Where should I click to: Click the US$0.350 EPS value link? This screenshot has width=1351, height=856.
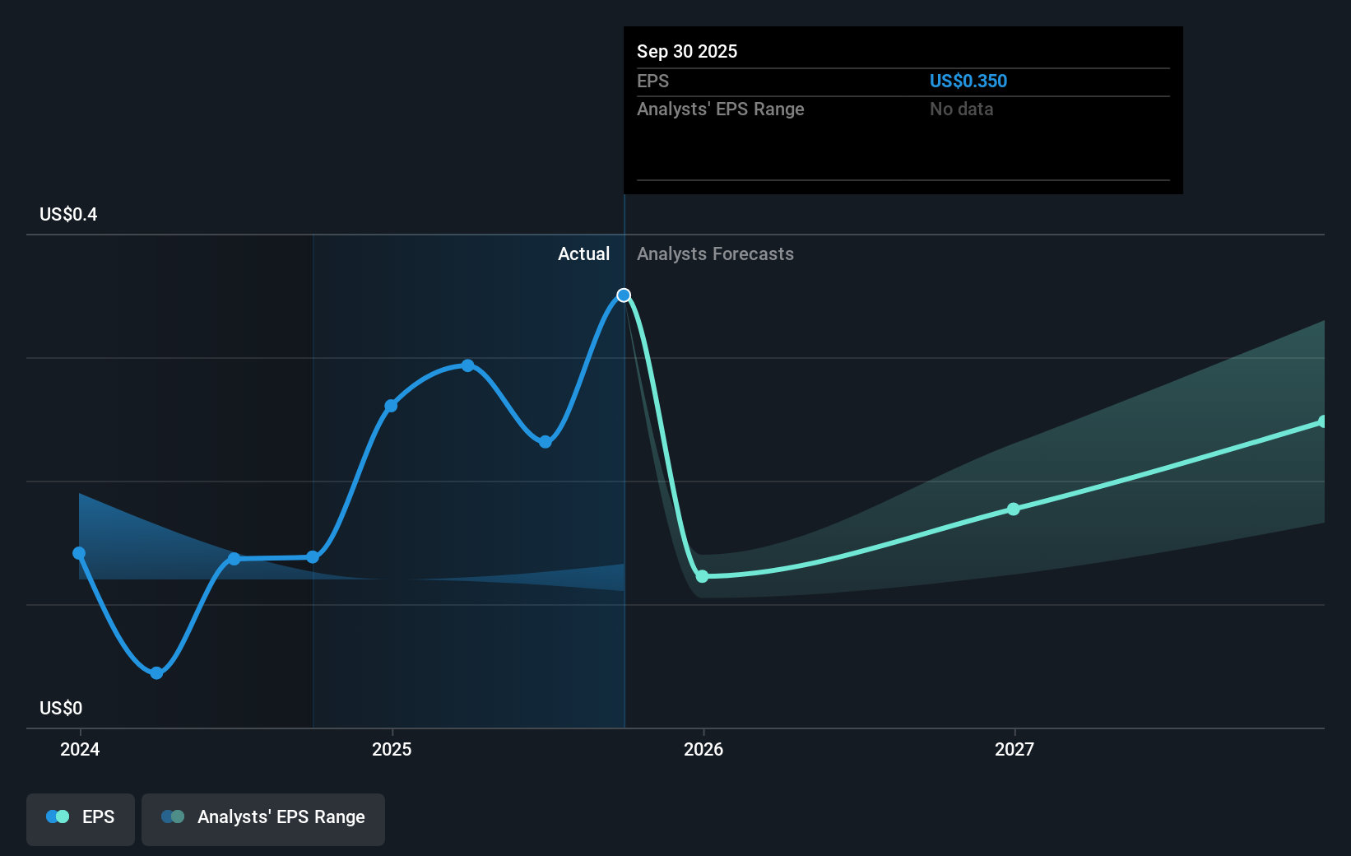(969, 81)
